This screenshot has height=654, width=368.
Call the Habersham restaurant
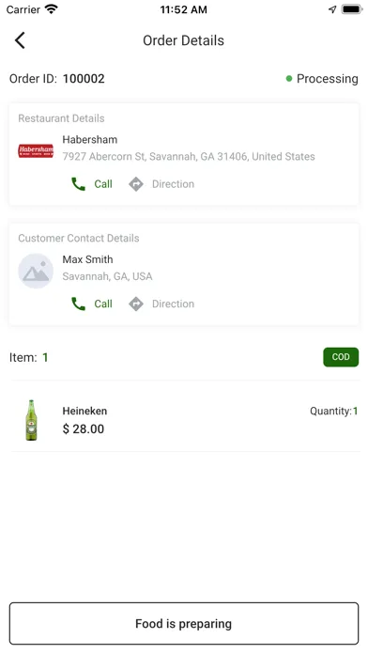(x=92, y=184)
